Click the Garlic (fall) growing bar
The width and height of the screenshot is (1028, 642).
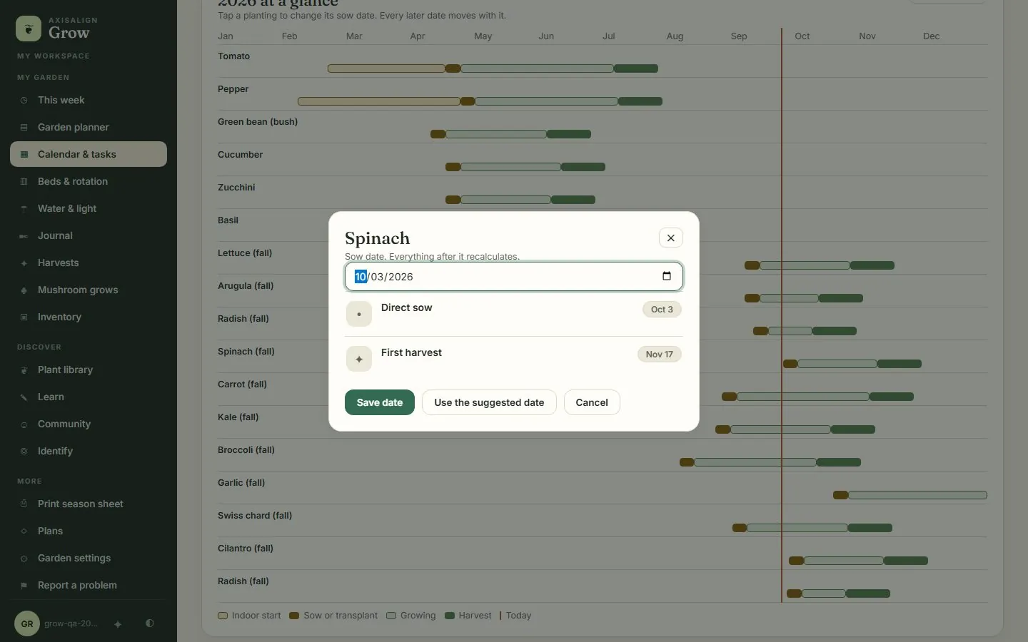pyautogui.click(x=917, y=495)
